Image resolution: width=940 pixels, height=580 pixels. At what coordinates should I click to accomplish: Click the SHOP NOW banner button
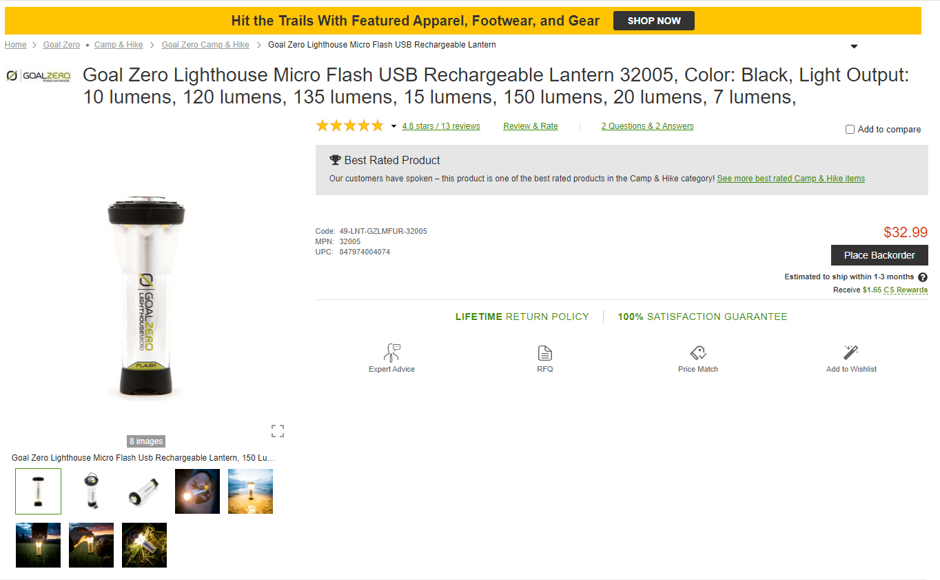pos(654,21)
